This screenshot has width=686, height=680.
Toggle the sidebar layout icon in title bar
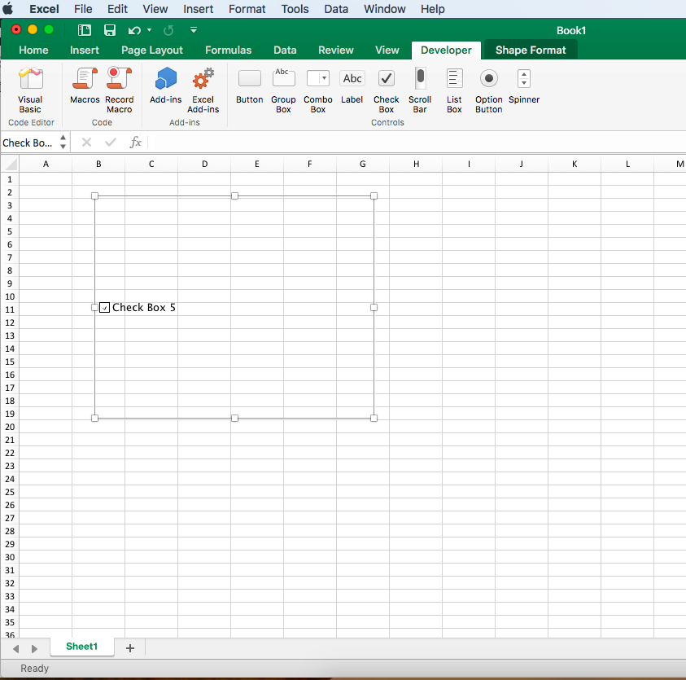85,30
